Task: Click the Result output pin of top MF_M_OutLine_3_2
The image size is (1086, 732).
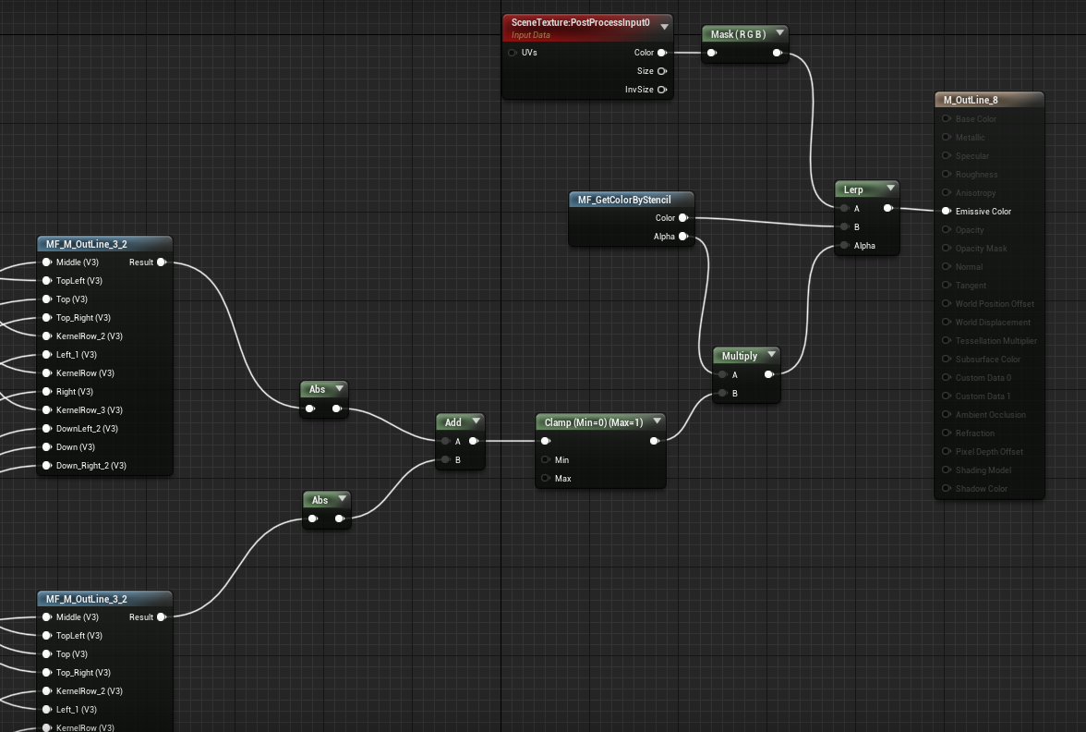Action: point(163,262)
